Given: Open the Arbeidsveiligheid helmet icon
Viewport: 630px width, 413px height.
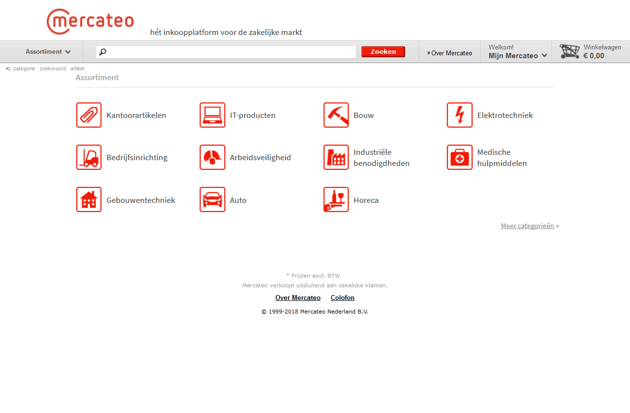Looking at the screenshot, I should (x=212, y=157).
